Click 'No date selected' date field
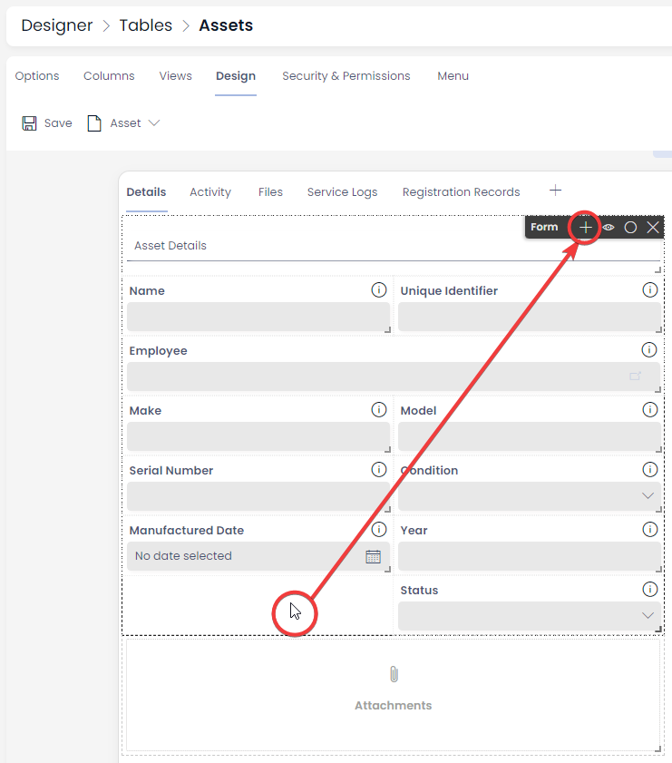The height and width of the screenshot is (763, 672). click(x=258, y=556)
